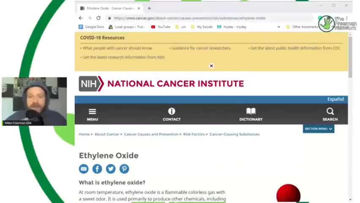Screen dimensions: 360x203
Task: Expand the hidden bookmarks overflow chevron
Action: 279,27
